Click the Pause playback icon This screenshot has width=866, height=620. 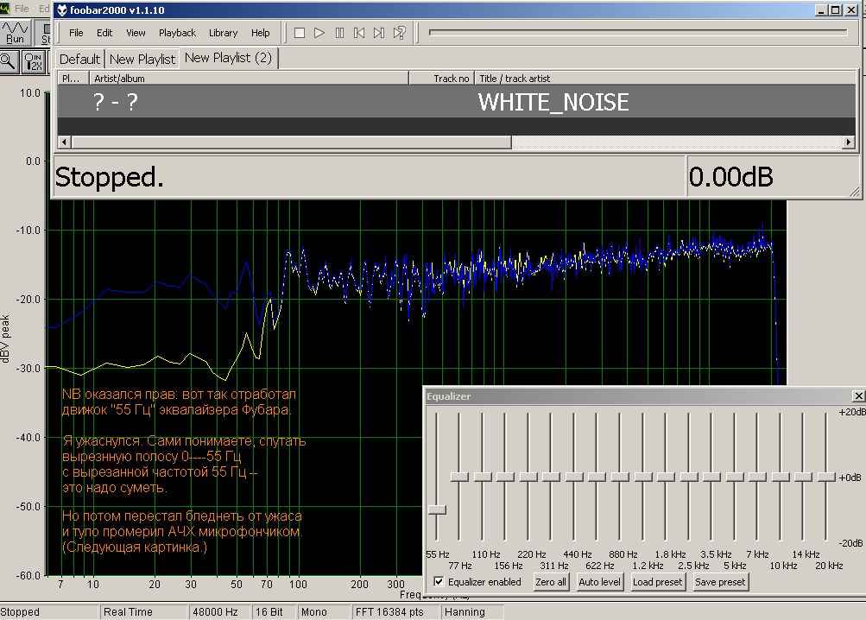coord(339,33)
